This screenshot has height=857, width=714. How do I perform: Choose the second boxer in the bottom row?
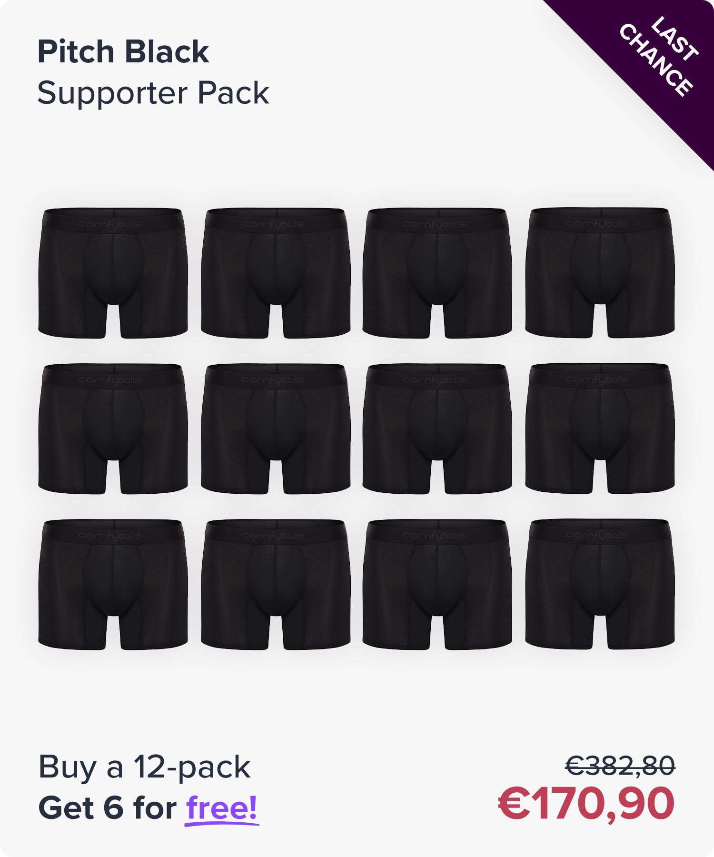click(276, 585)
